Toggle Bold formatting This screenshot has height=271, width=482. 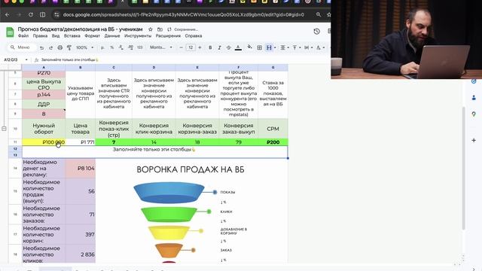tap(210, 47)
